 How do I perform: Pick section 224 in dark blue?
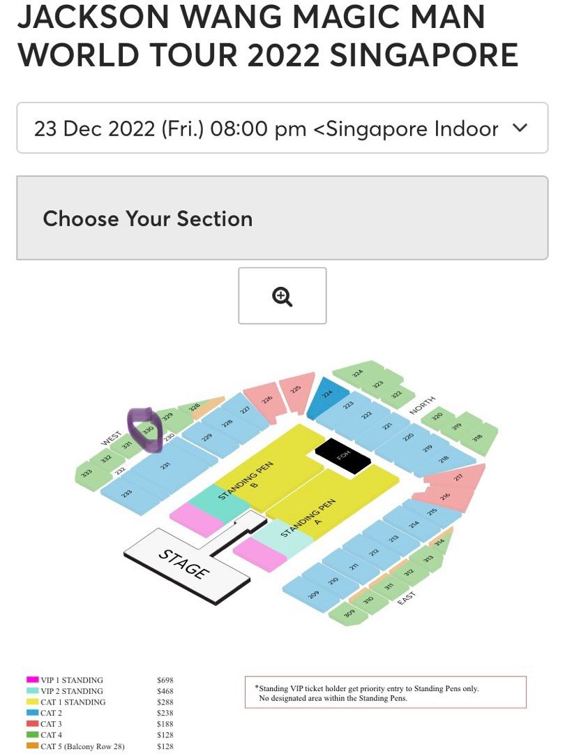click(x=327, y=397)
